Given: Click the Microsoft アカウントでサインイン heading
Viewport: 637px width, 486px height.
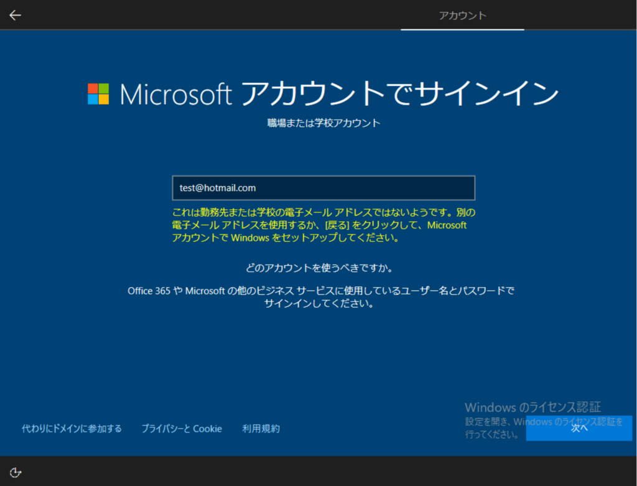Looking at the screenshot, I should [x=339, y=94].
